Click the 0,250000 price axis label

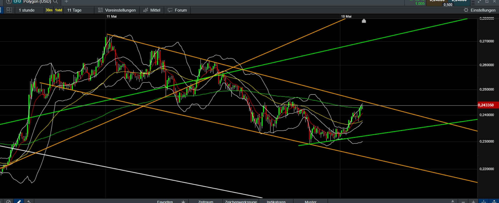[487, 90]
